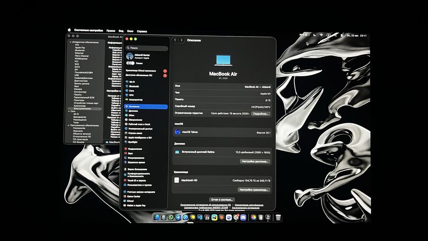The width and height of the screenshot is (428, 241).
Task: Open Дисплеи (Displays) in the sidebar
Action: pyautogui.click(x=131, y=111)
